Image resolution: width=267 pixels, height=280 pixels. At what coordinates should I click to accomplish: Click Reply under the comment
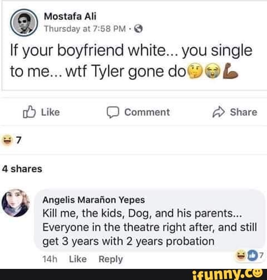pyautogui.click(x=111, y=259)
